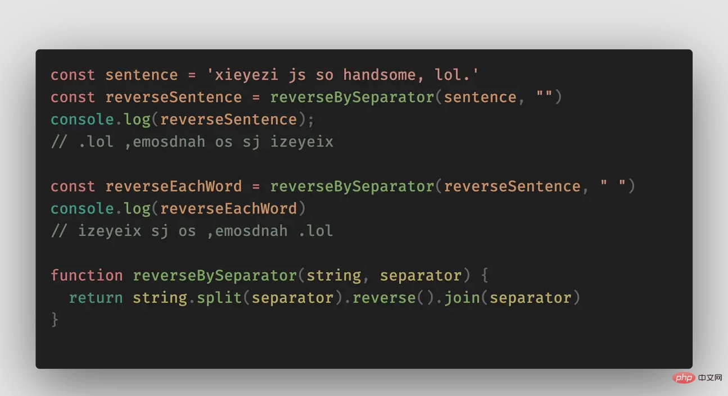Click the string parameter in the function signature
The width and height of the screenshot is (728, 396).
pos(333,275)
